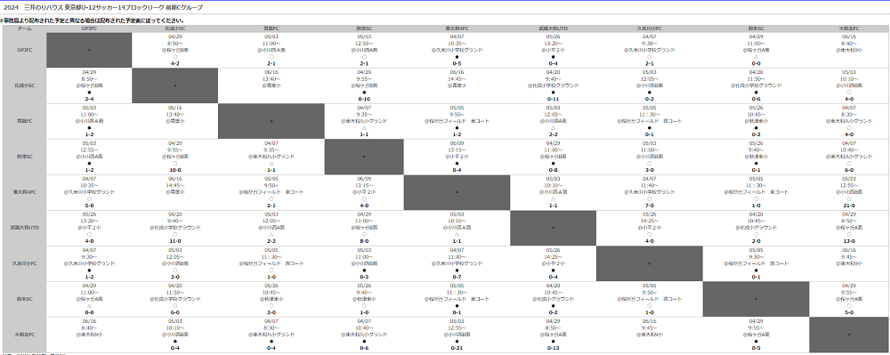Screen dimensions: 890x355
Task: Click the white circle above the 13-0 score
Action: coord(848,234)
